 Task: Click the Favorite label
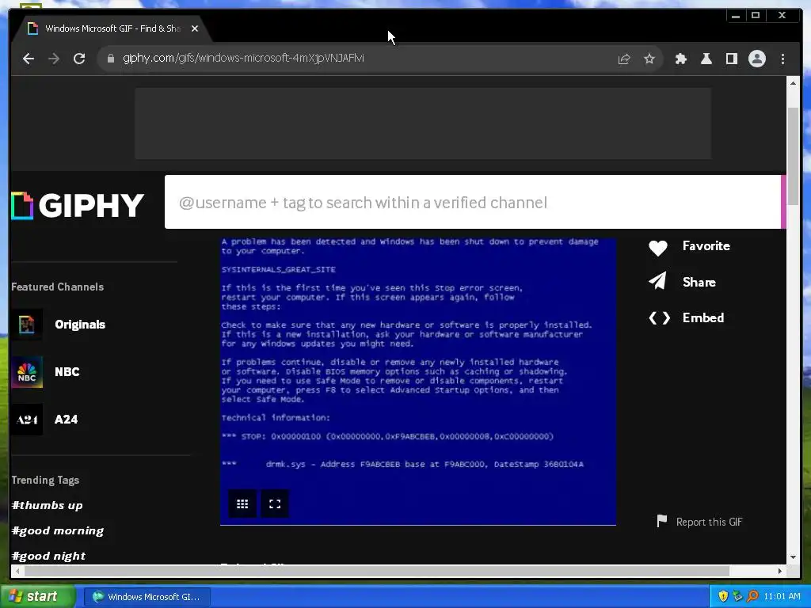tap(706, 246)
